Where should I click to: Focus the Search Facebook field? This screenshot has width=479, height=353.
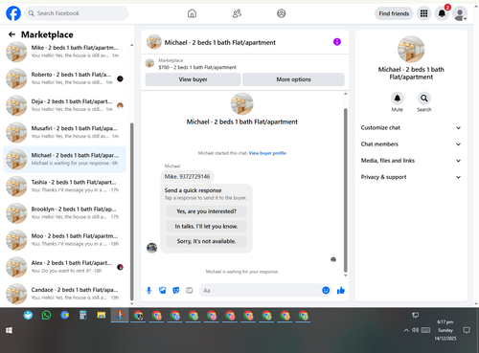pos(77,13)
